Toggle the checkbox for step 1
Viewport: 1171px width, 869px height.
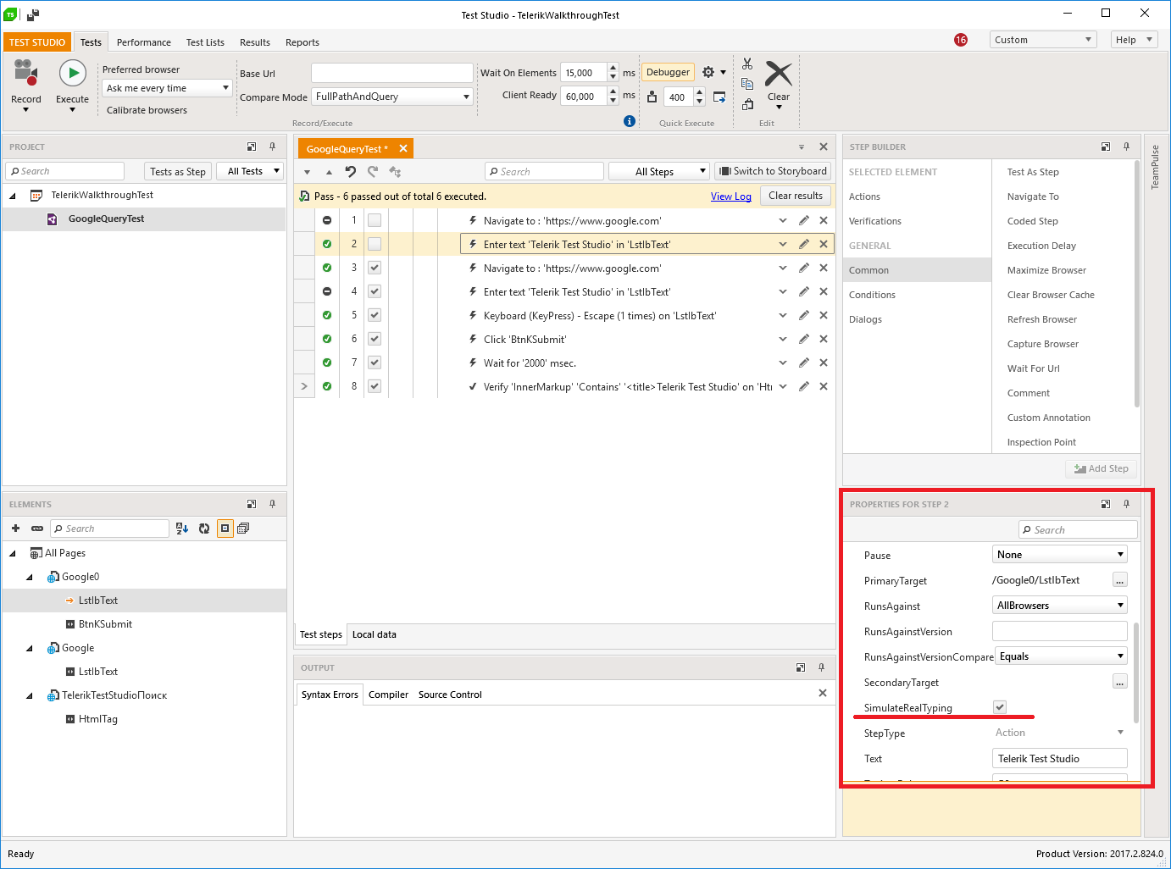[x=375, y=220]
